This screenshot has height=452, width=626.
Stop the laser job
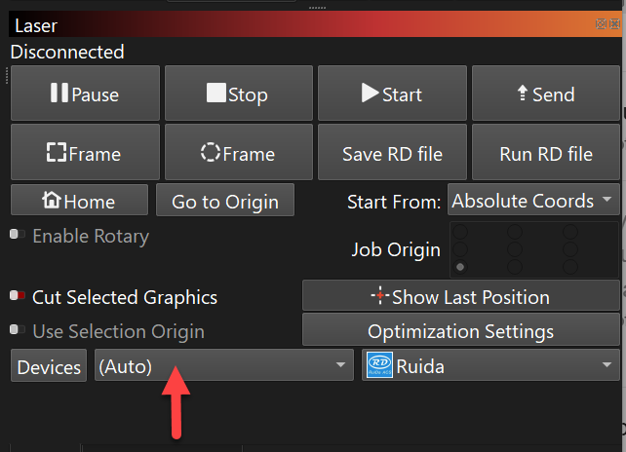(x=238, y=94)
